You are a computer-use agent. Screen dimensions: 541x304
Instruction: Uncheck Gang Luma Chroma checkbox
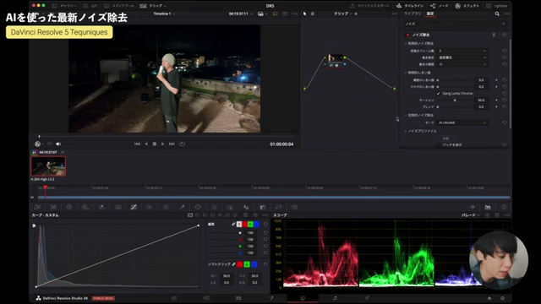click(x=438, y=94)
